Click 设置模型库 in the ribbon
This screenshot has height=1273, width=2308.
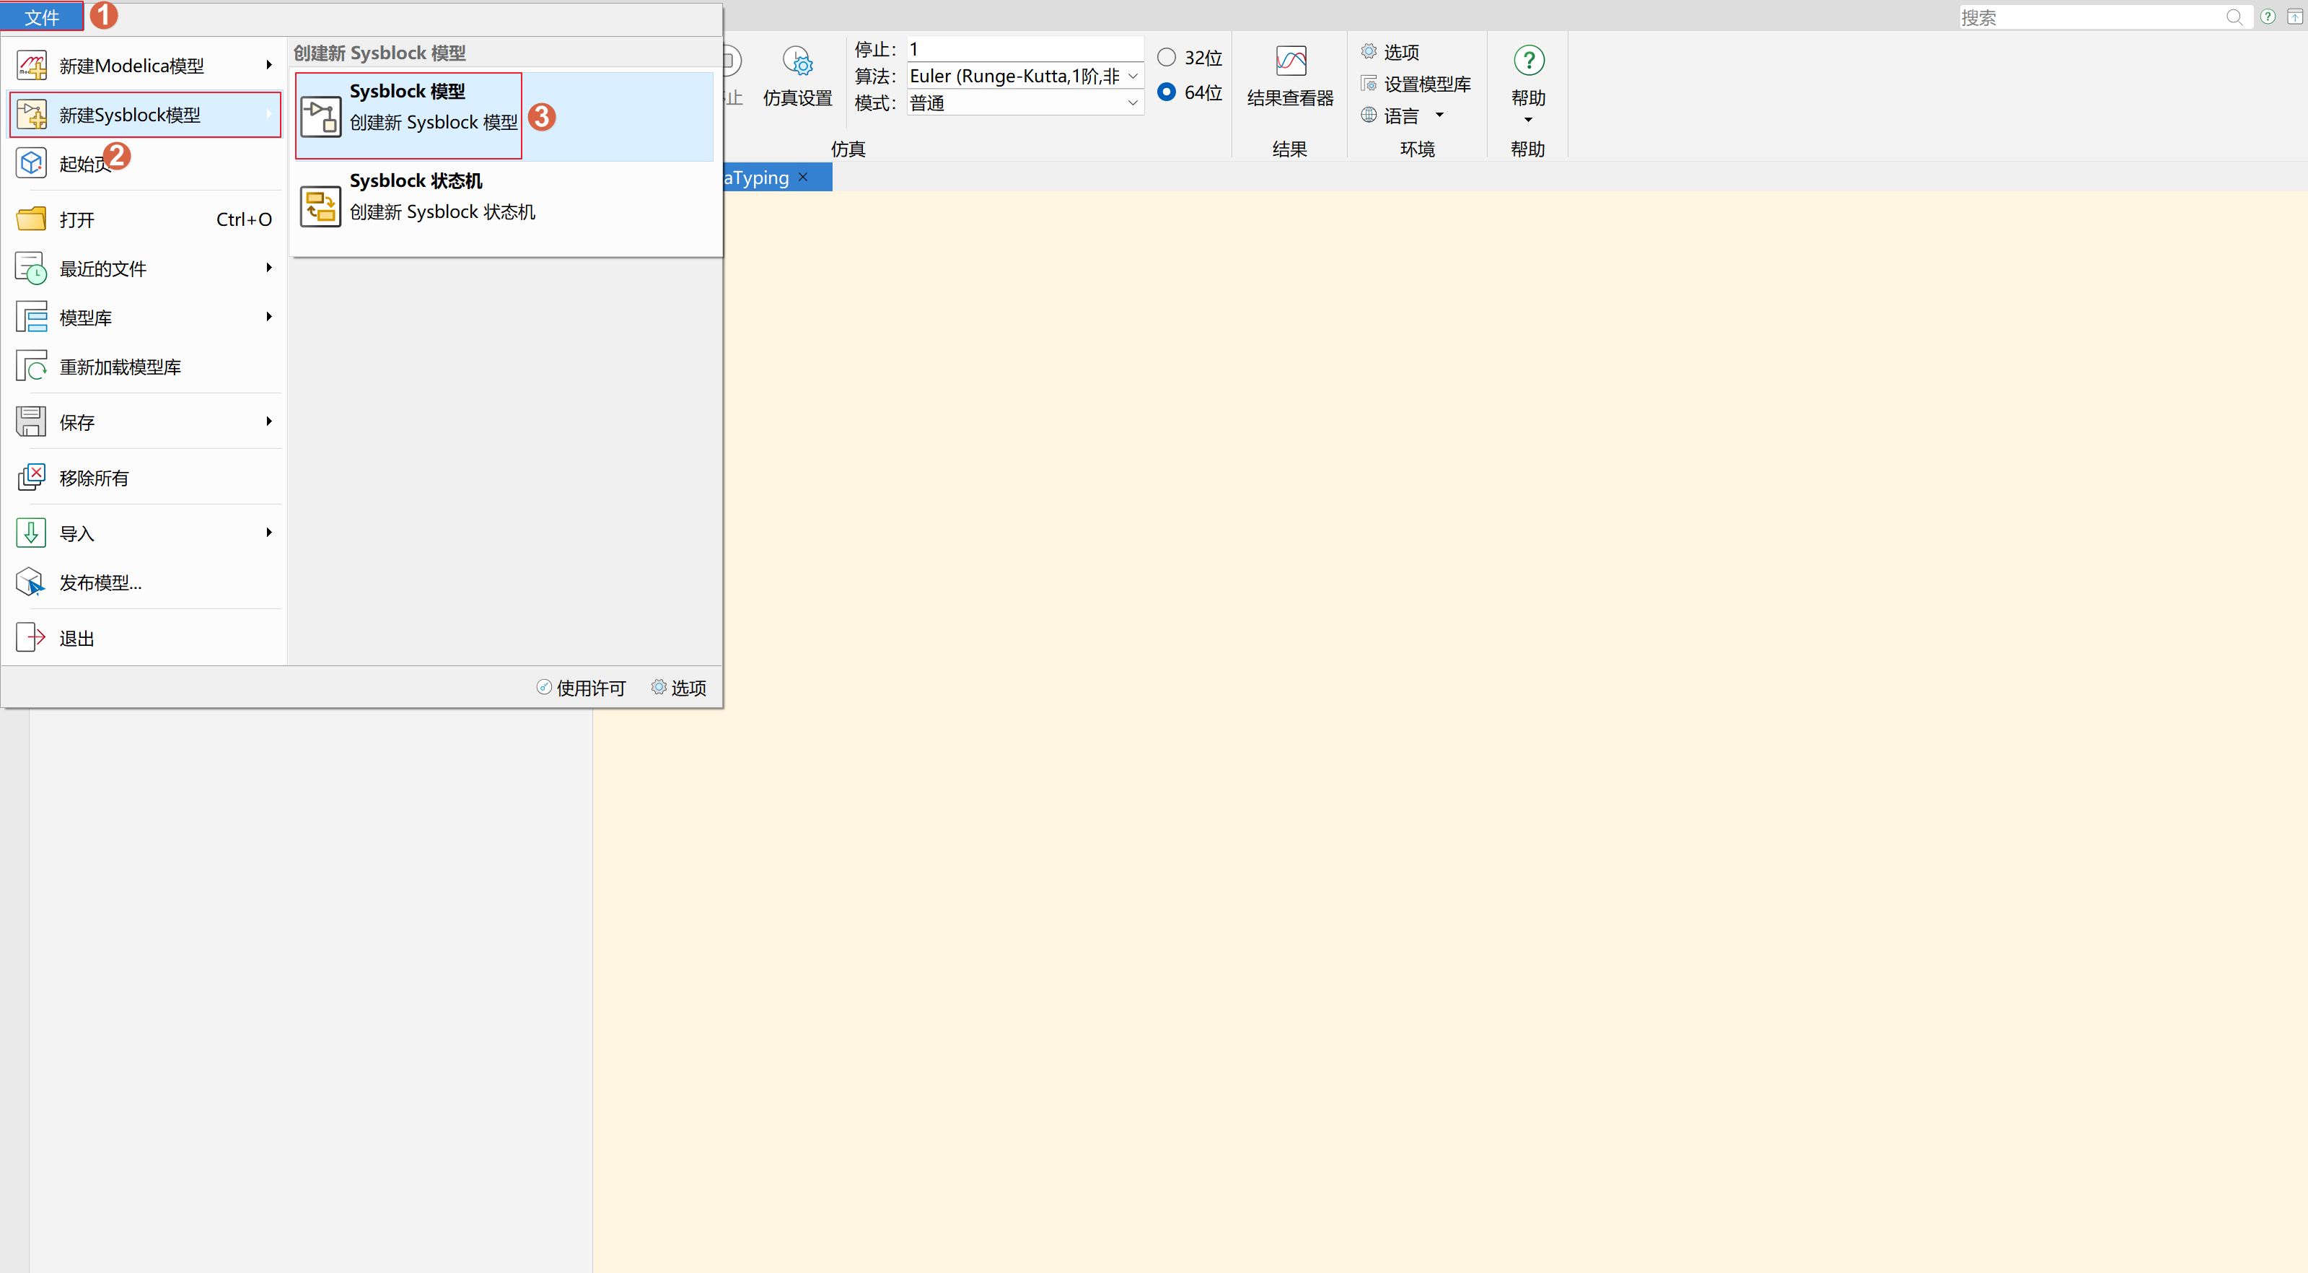(1416, 84)
